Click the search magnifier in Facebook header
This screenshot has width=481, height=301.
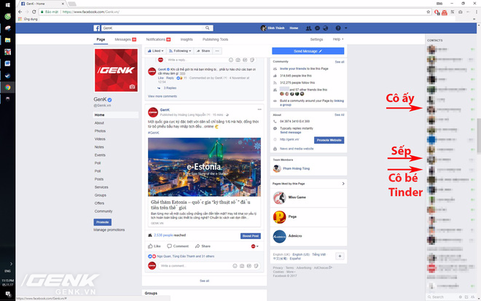pos(208,28)
